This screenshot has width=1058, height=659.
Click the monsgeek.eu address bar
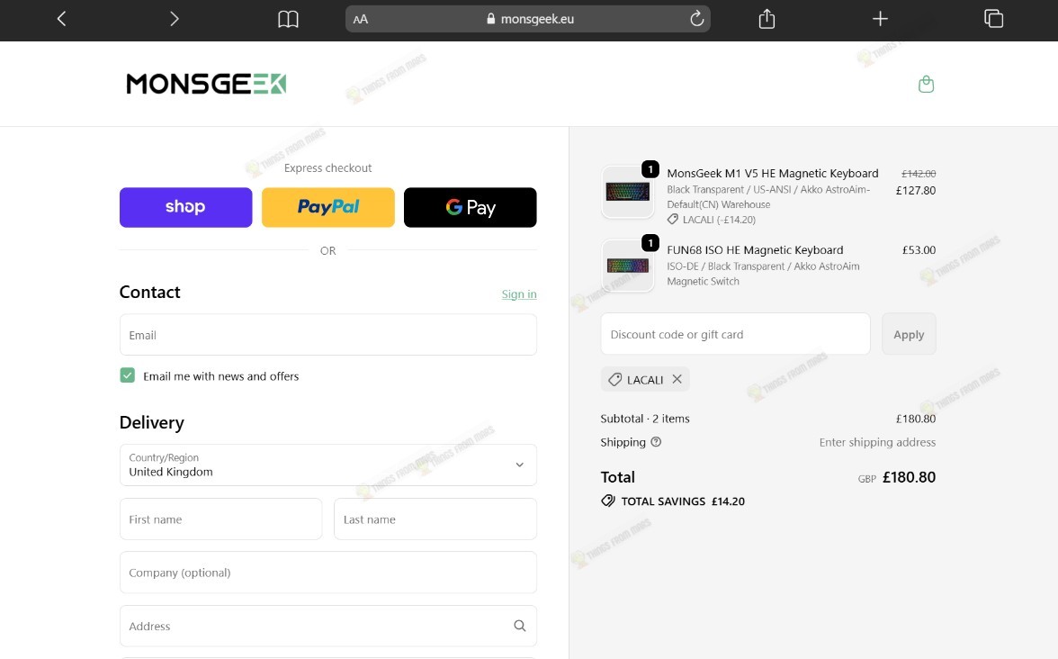coord(527,19)
